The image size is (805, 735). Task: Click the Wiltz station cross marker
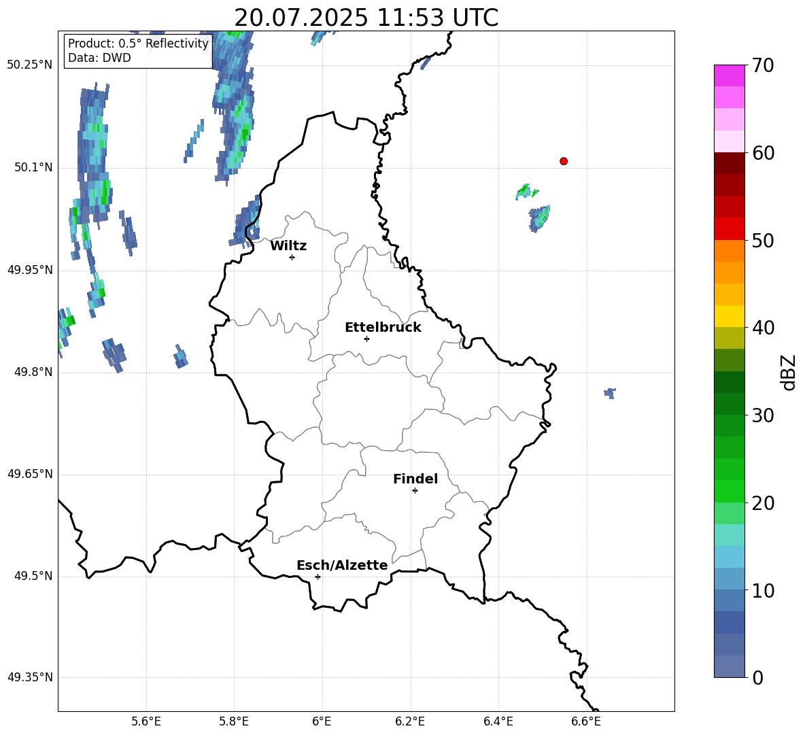[292, 257]
